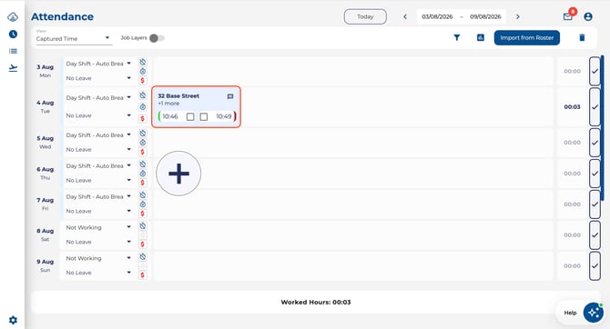
Task: Open 4 Aug No Leave dropdown
Action: pos(98,115)
